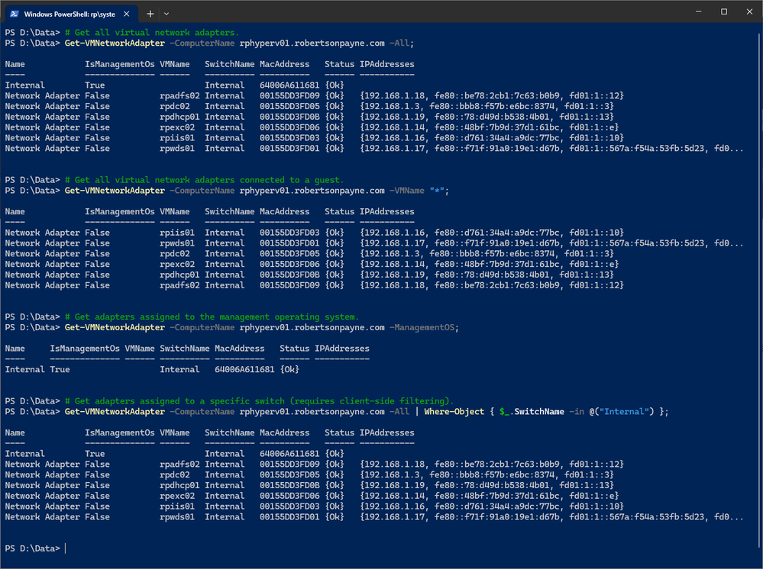Click IP list starting 192.168.1.16 in fourth table
Image resolution: width=763 pixels, height=569 pixels.
491,506
